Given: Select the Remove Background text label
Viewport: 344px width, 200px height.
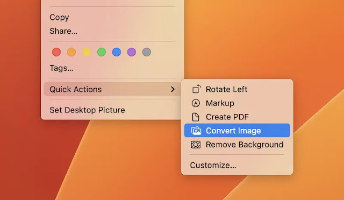Looking at the screenshot, I should coord(245,145).
